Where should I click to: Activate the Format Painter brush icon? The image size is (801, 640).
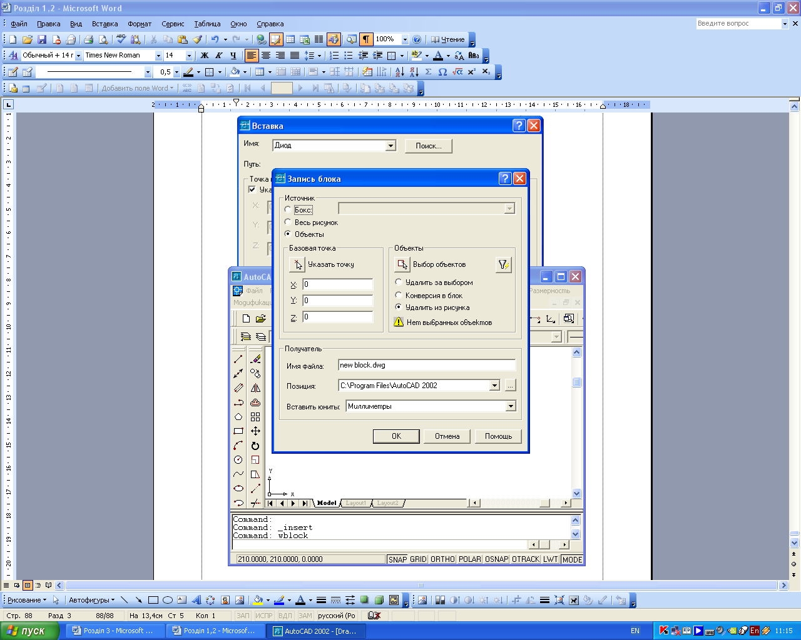pos(197,39)
